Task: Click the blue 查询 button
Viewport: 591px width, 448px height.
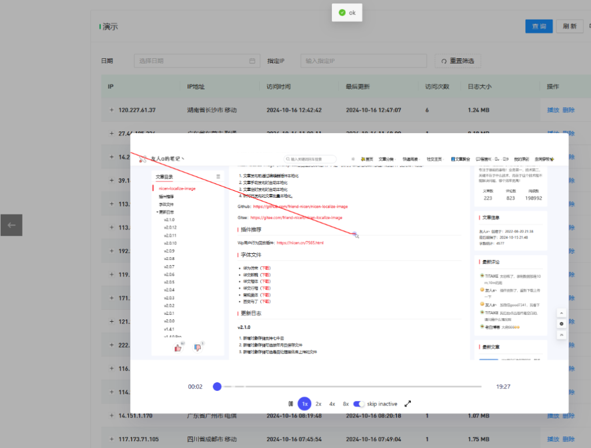Action: (538, 26)
